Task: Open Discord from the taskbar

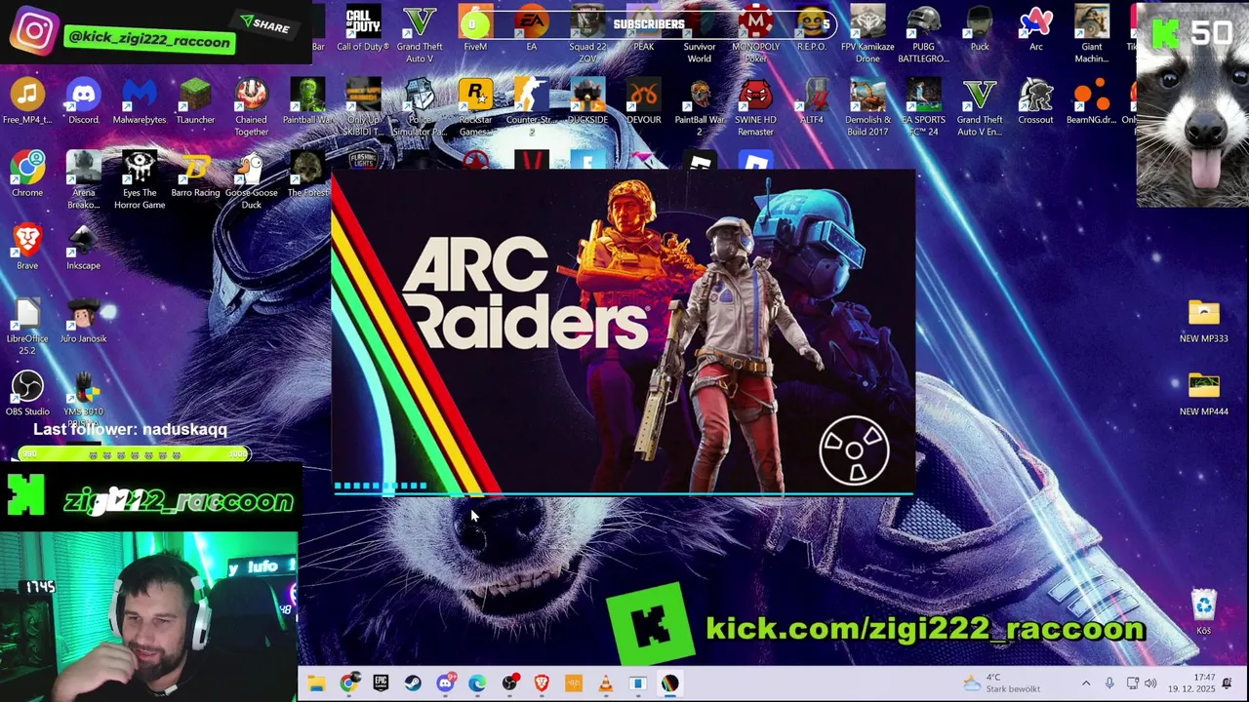Action: [445, 683]
